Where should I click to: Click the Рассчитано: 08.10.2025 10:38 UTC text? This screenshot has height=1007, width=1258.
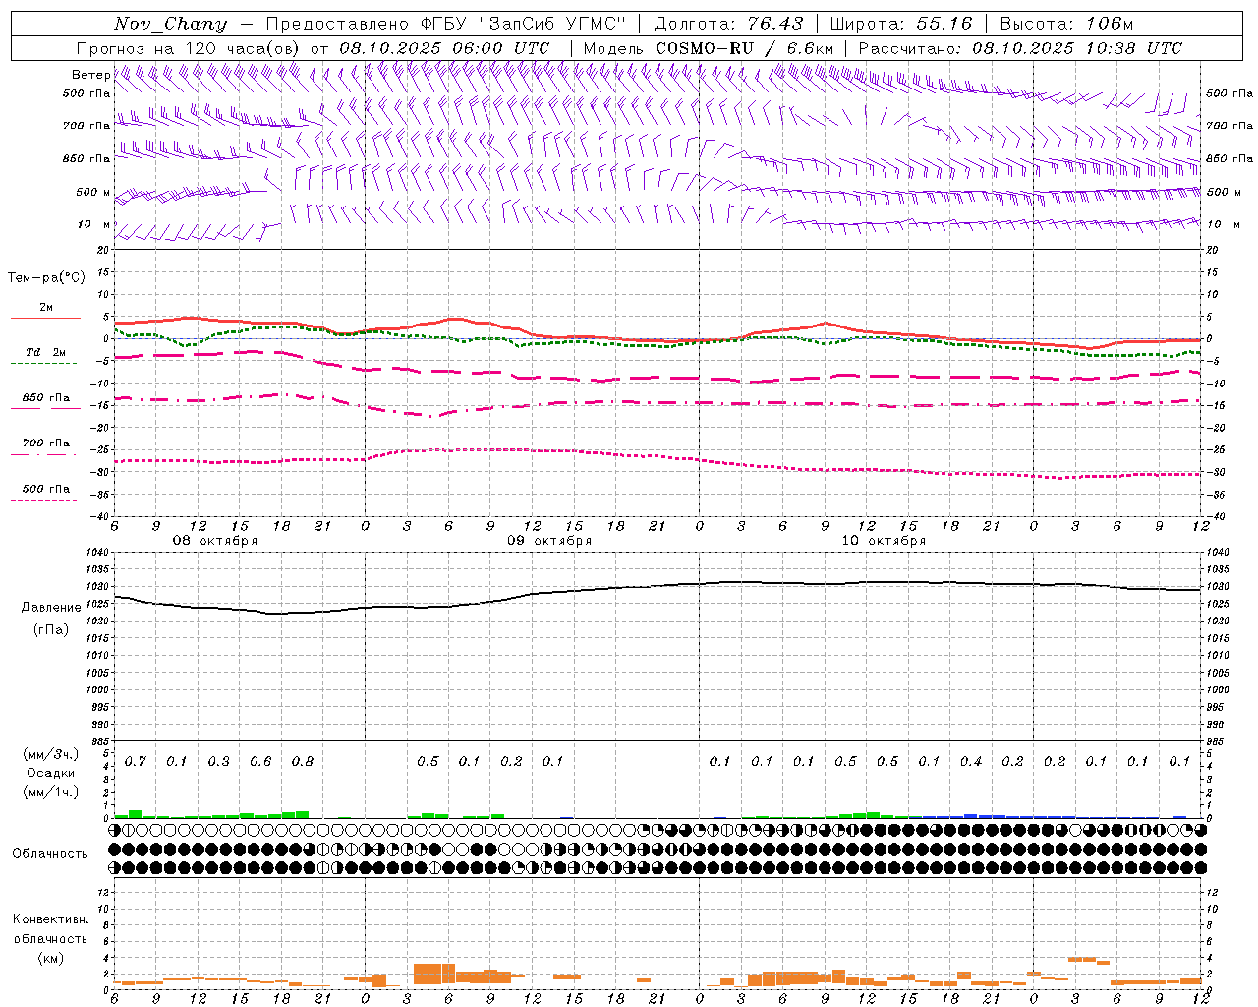pyautogui.click(x=1020, y=48)
